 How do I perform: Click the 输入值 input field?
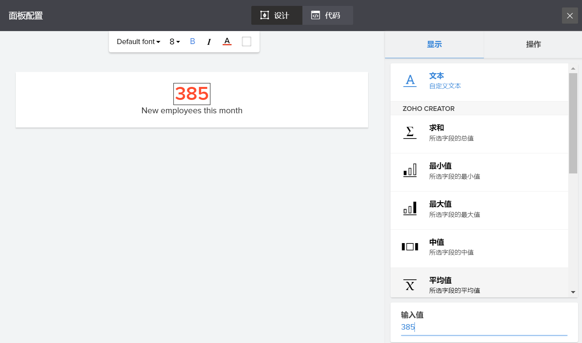(x=484, y=327)
